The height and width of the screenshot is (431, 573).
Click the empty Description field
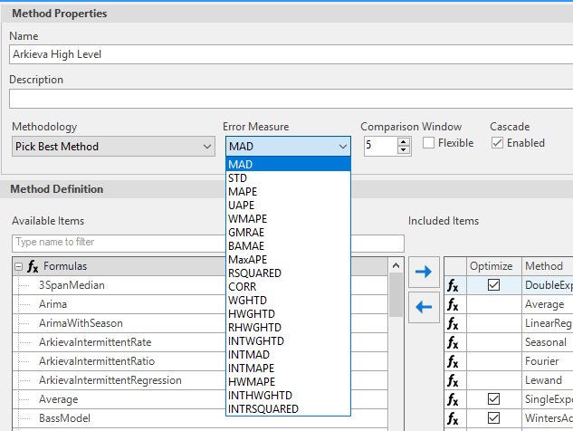[291, 99]
